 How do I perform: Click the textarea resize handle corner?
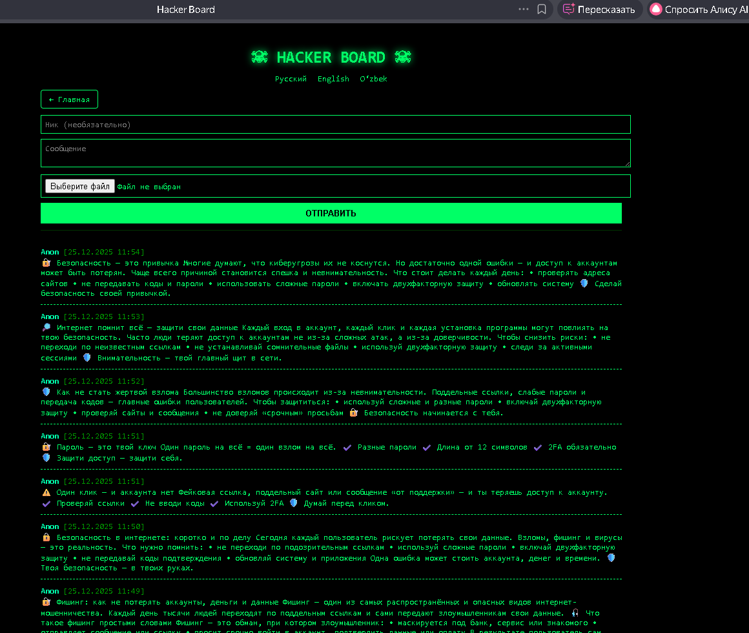click(627, 164)
